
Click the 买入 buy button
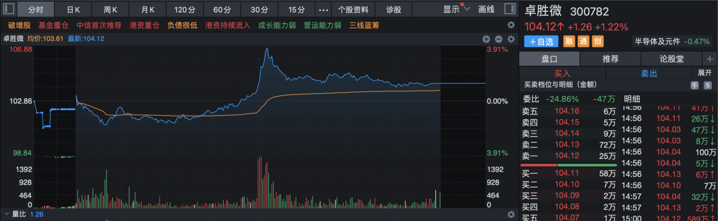click(562, 73)
